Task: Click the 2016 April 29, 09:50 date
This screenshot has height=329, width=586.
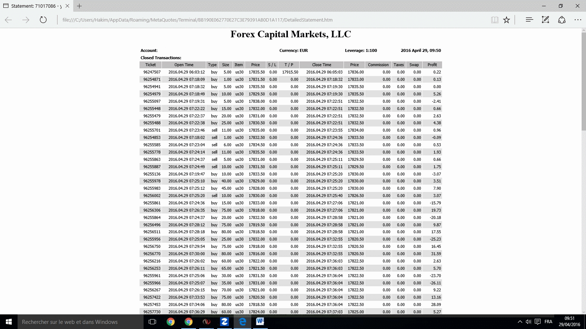Action: 421,50
